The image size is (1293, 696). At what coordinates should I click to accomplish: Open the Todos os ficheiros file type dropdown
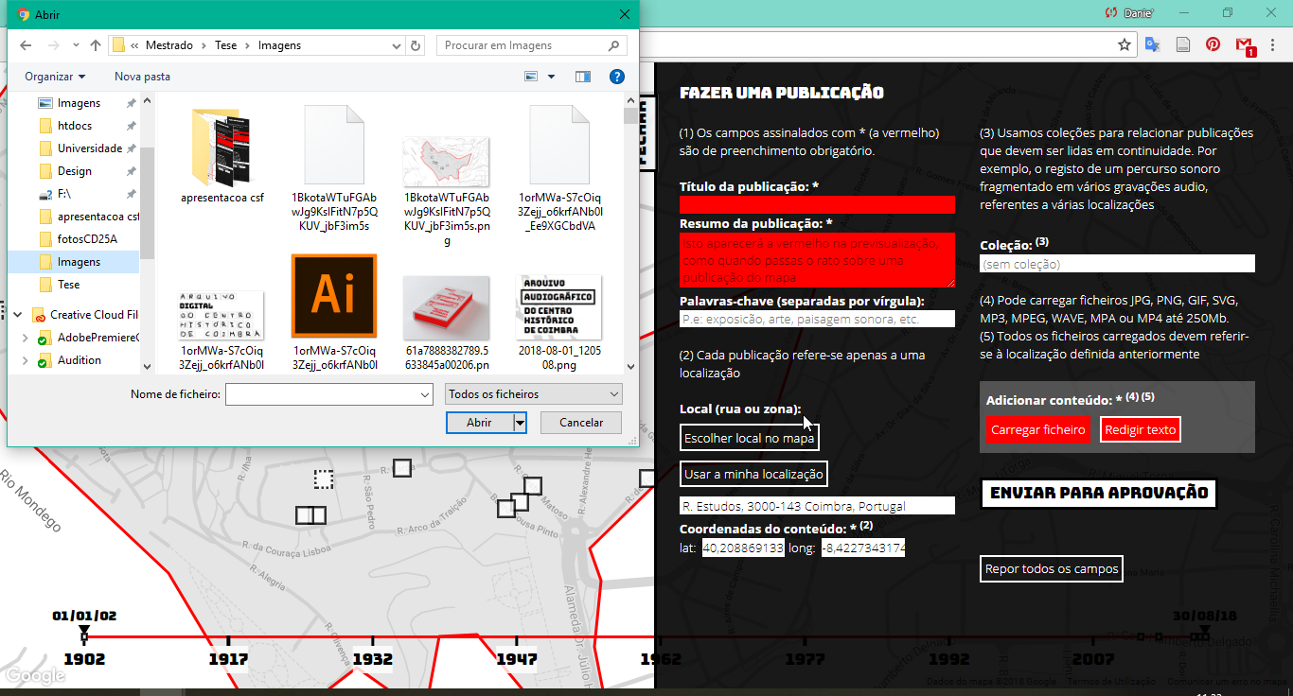pos(534,394)
